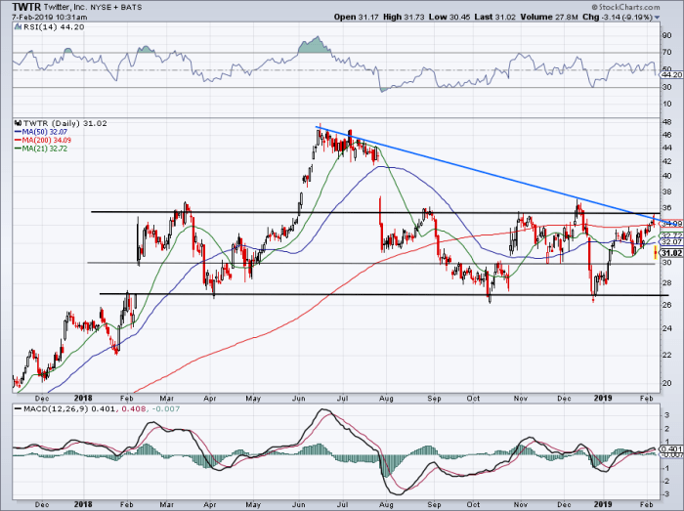Click the 31.02 last price marker on the price axis

click(x=671, y=253)
